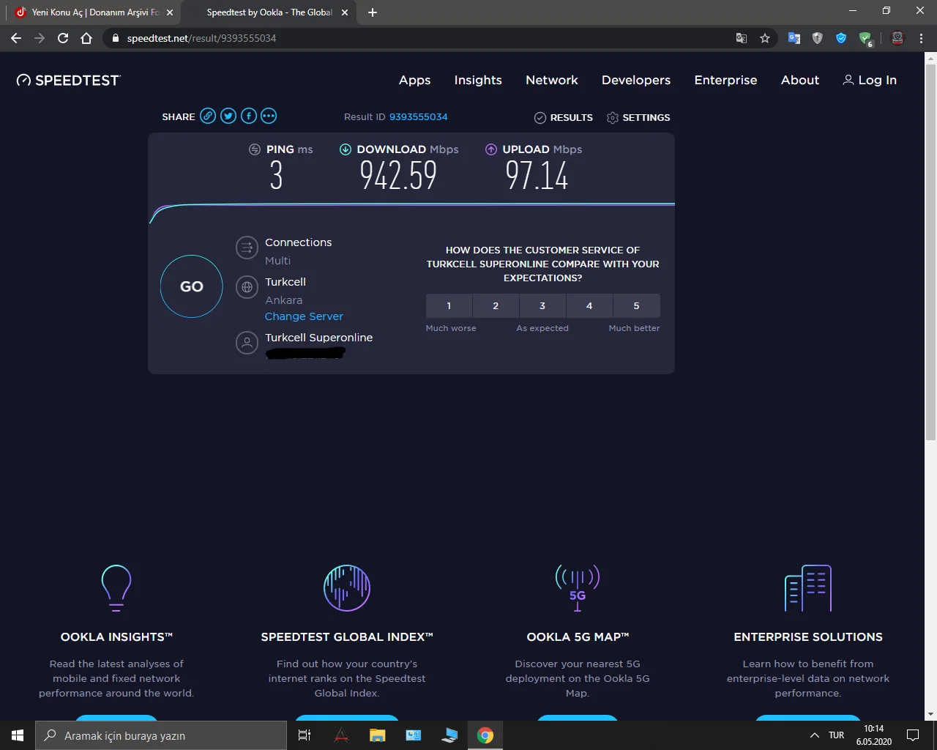The image size is (937, 750).
Task: Open File Explorer from the taskbar
Action: 377,735
